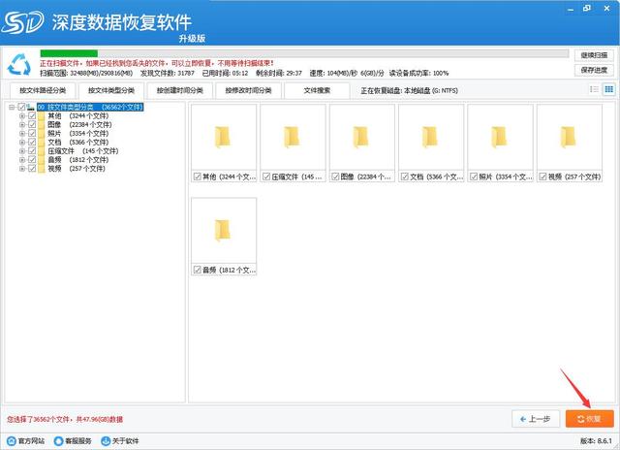Expand the 图像 tree node
Screen dimensions: 620x450
22,125
